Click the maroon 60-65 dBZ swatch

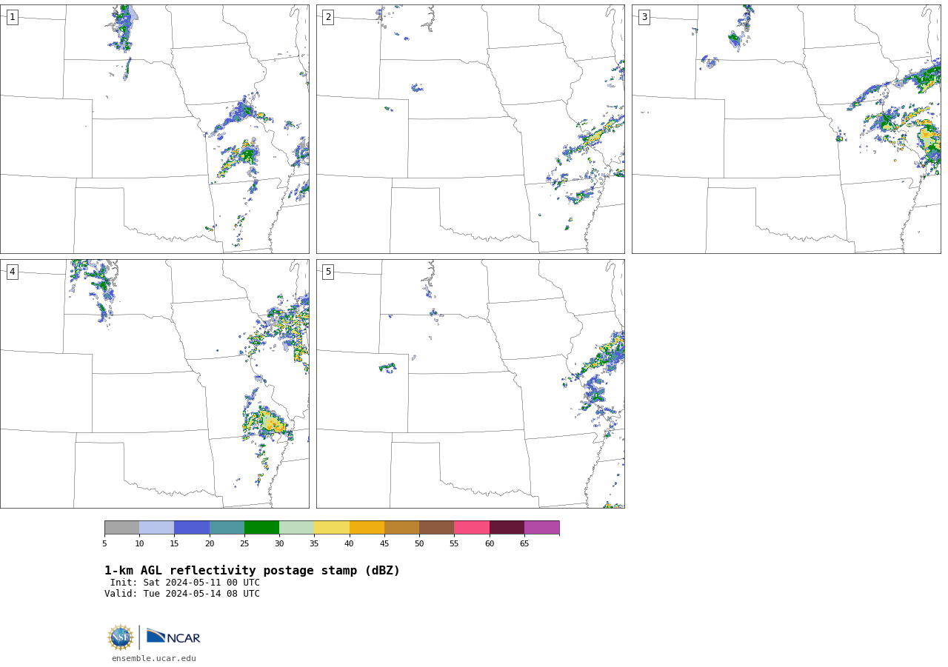pos(507,528)
